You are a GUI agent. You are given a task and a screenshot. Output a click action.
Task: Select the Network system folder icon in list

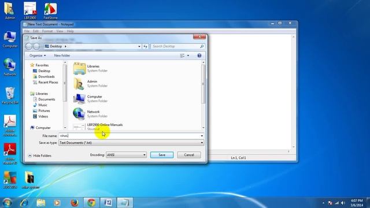point(79,114)
